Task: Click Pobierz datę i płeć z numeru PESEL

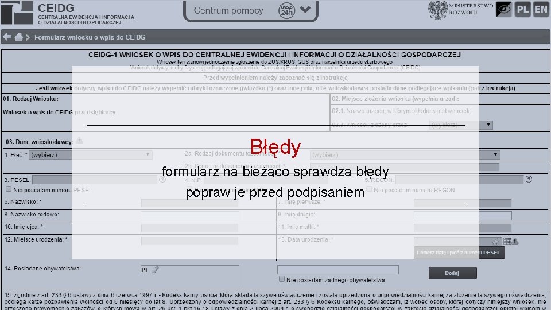Action: [x=459, y=253]
